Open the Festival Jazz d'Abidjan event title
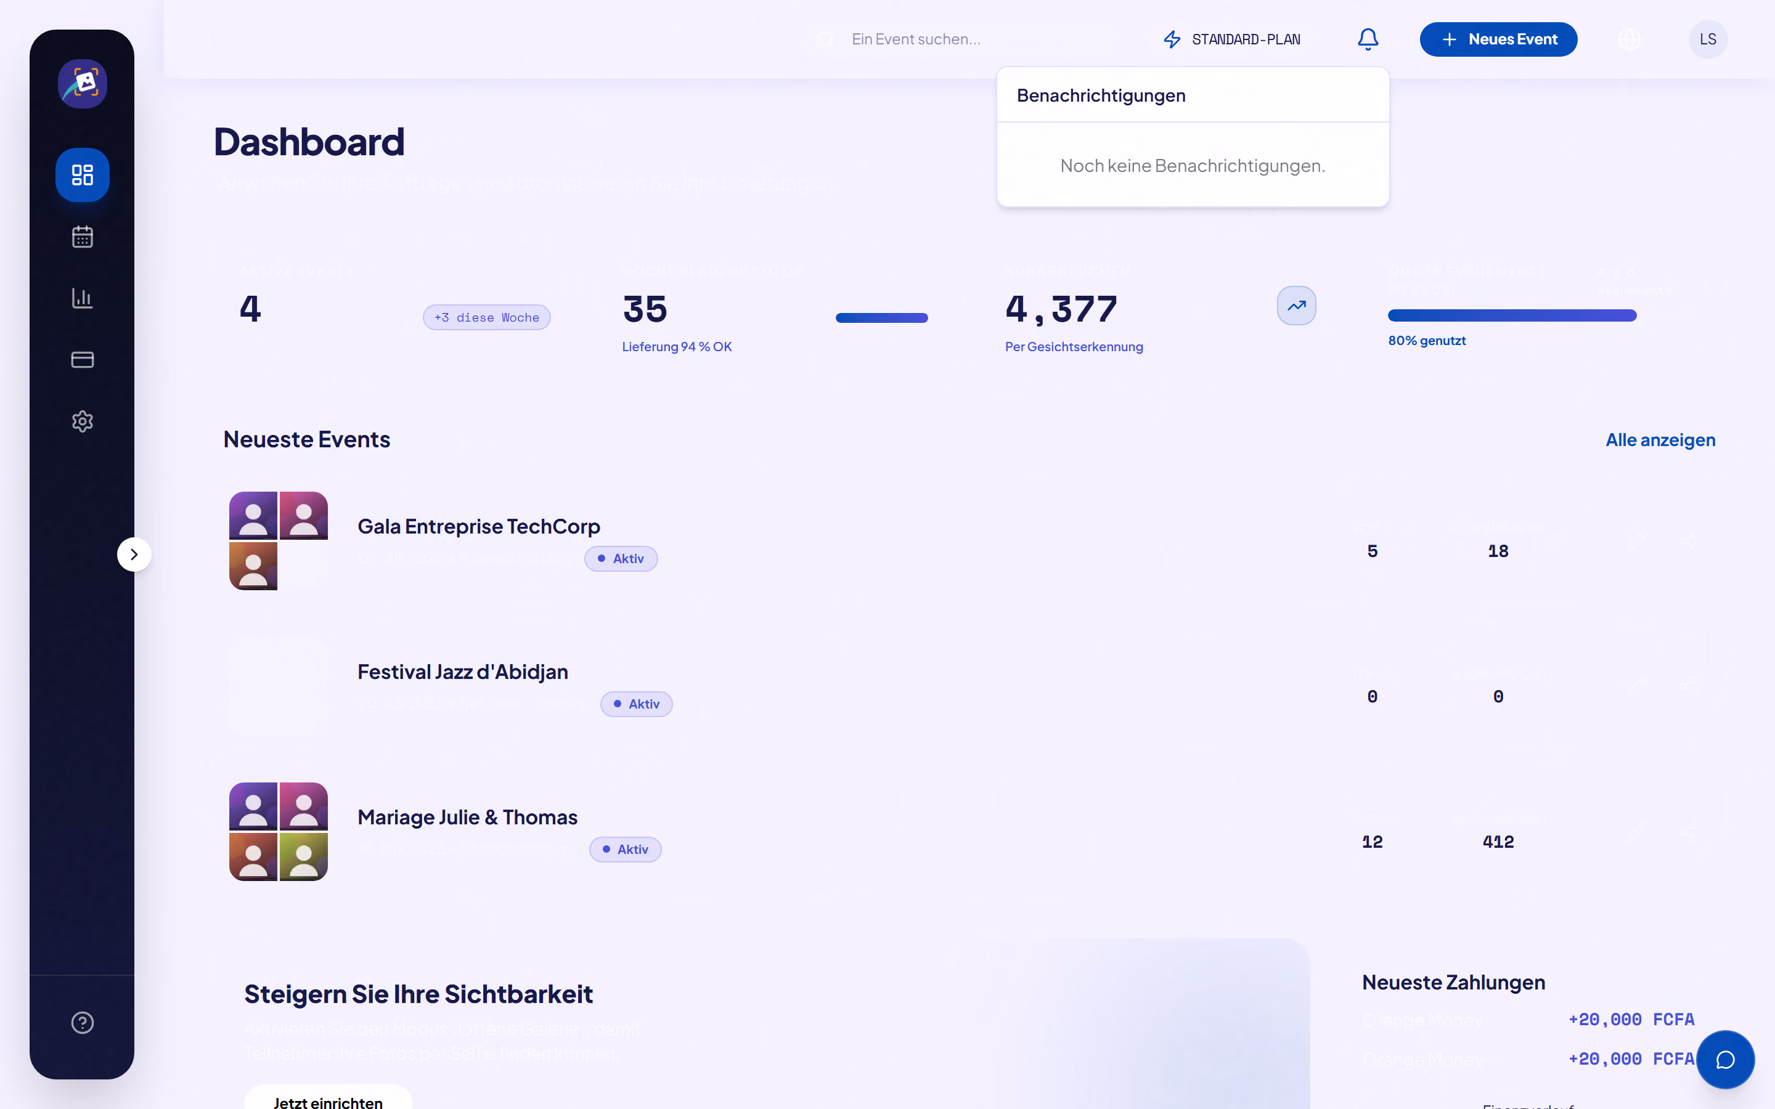This screenshot has width=1775, height=1109. 462,672
